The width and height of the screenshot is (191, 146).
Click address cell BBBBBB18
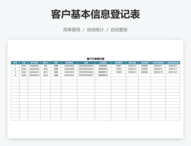coord(103,75)
